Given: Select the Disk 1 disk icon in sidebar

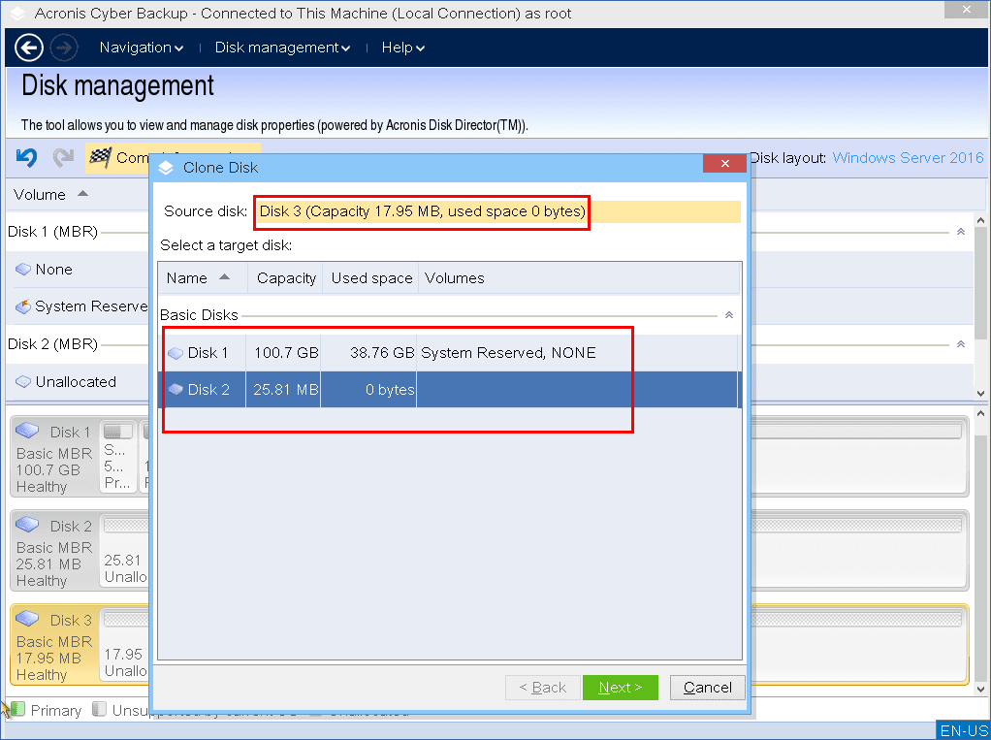Looking at the screenshot, I should click(x=28, y=431).
